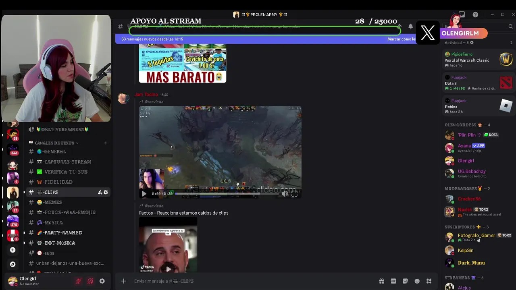Screen dimensions: 516x290
Task: Open the inbox icon in title bar
Action: coord(462,14)
